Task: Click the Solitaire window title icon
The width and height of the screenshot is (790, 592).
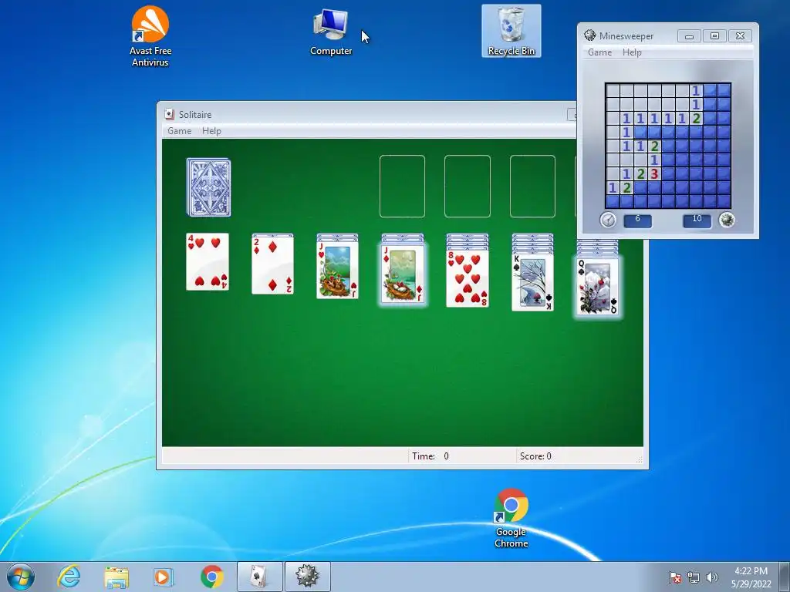Action: (170, 114)
